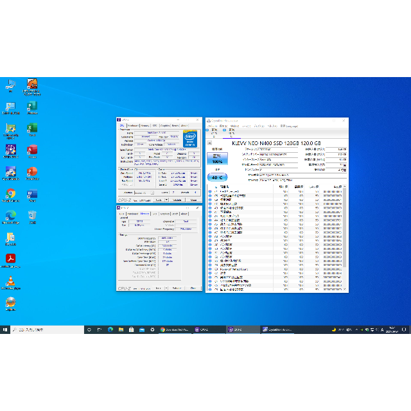Image resolution: width=411 pixels, height=411 pixels.
Task: Select the underlined active disk tab in CrystalDiskInfo
Action: pyautogui.click(x=232, y=133)
